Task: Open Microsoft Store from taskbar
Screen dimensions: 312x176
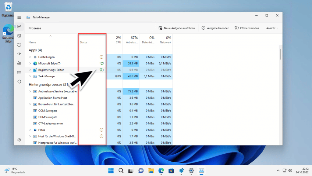Action: tap(171, 170)
